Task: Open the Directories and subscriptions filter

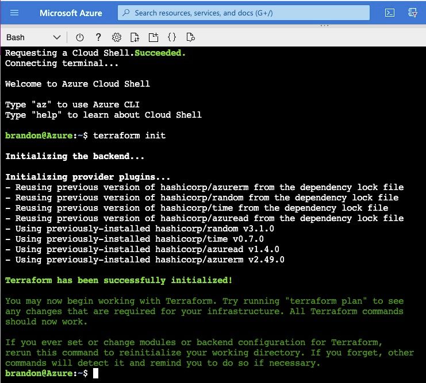Action: [x=412, y=13]
